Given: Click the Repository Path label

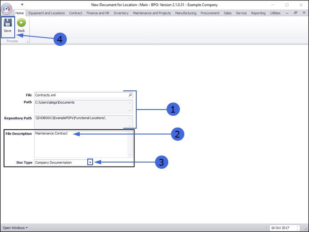Looking at the screenshot, I should 18,118.
